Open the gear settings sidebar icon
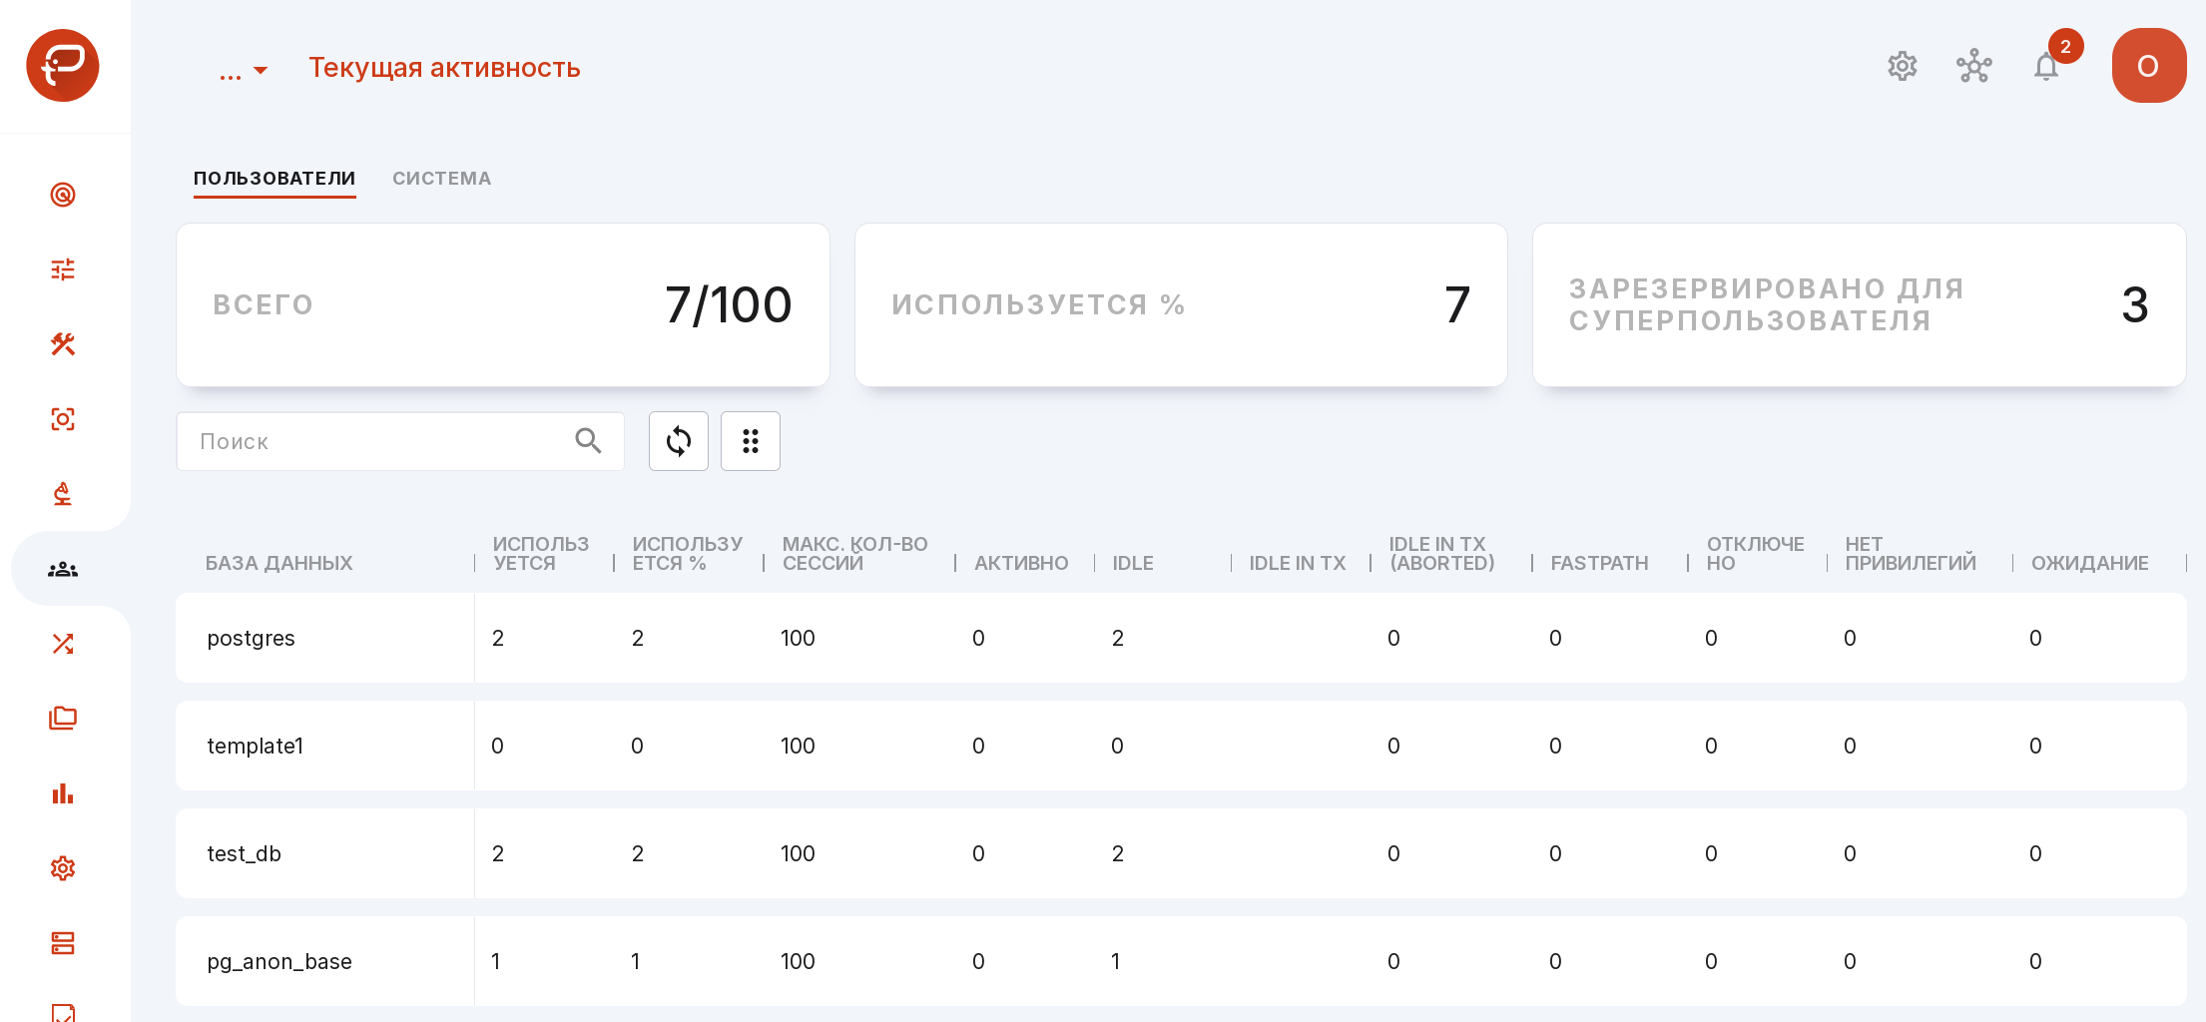The width and height of the screenshot is (2206, 1022). [63, 868]
